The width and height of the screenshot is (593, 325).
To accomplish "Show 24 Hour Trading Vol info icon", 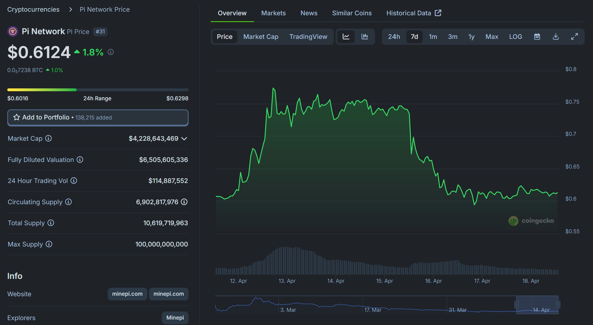I will 74,181.
